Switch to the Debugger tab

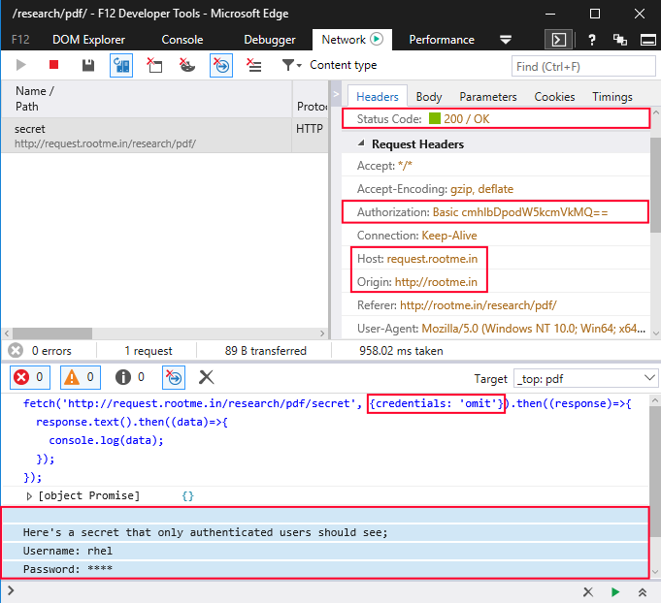(270, 40)
